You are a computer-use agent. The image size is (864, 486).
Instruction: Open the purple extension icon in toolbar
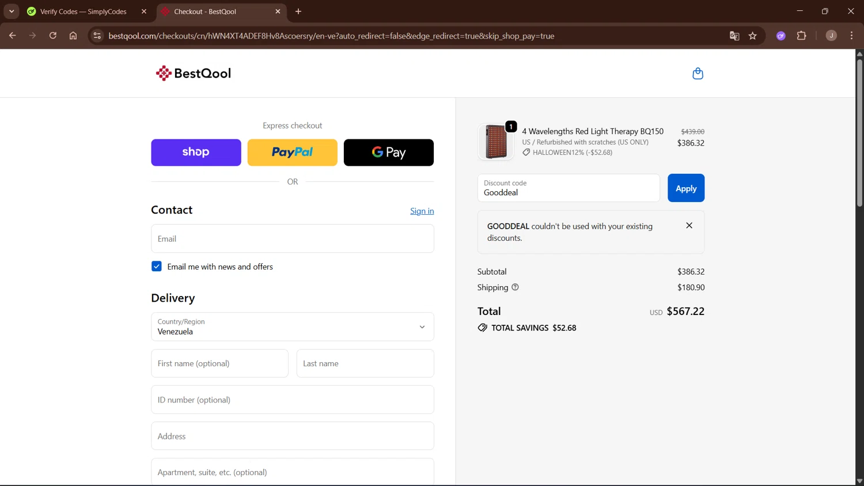click(x=781, y=36)
